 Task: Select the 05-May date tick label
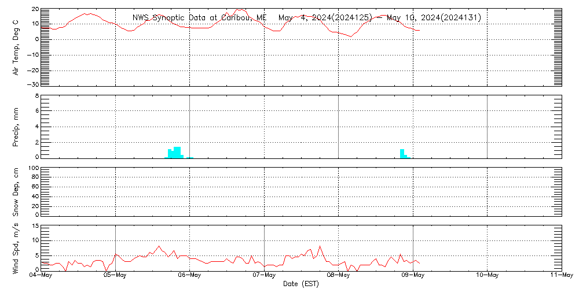115,275
